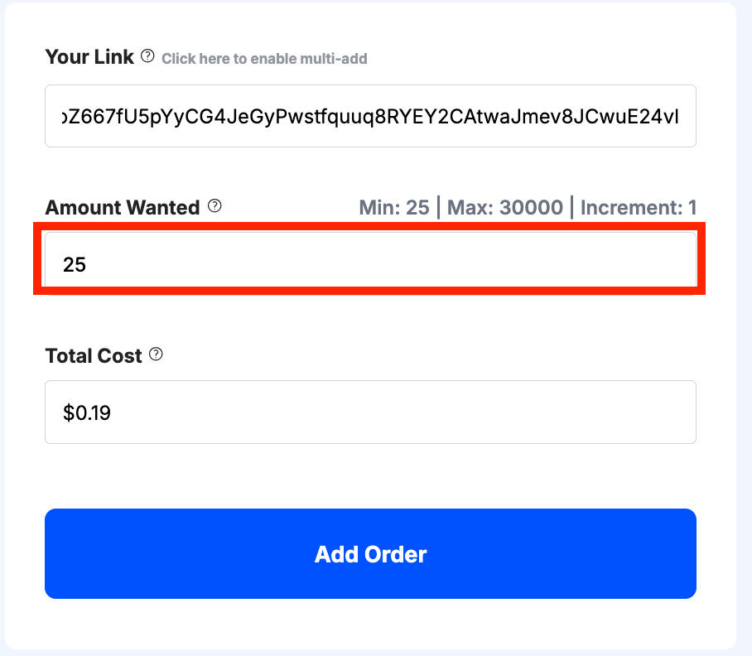This screenshot has width=752, height=656.
Task: Click the "Total Cost" field label
Action: [x=94, y=355]
